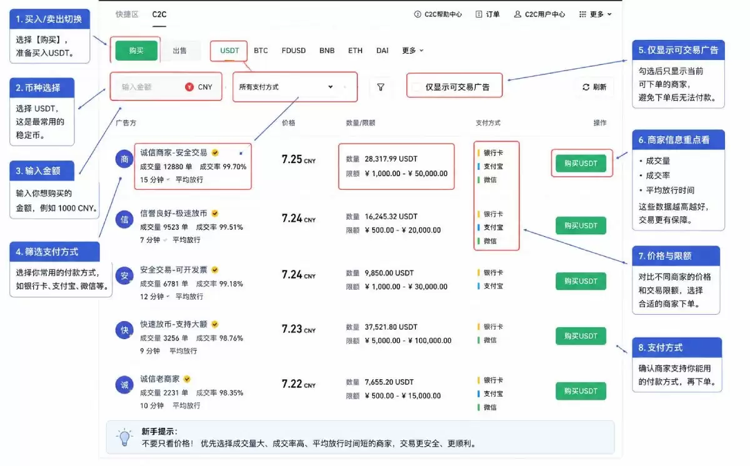Image resolution: width=750 pixels, height=466 pixels.
Task: Click the 信 merchant avatar
Action: [124, 219]
